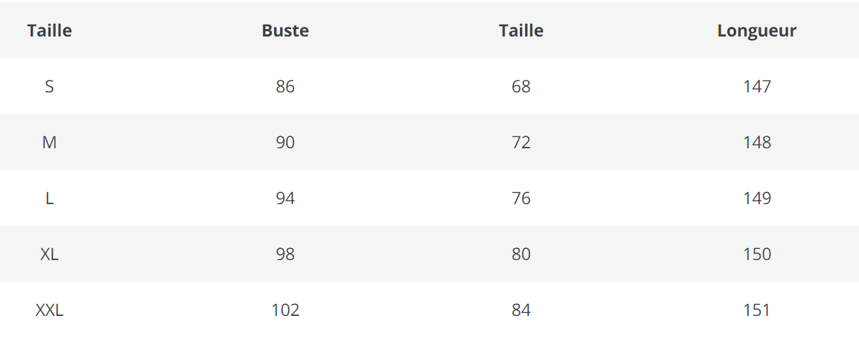
Task: Select the bust value 94
Action: click(285, 198)
